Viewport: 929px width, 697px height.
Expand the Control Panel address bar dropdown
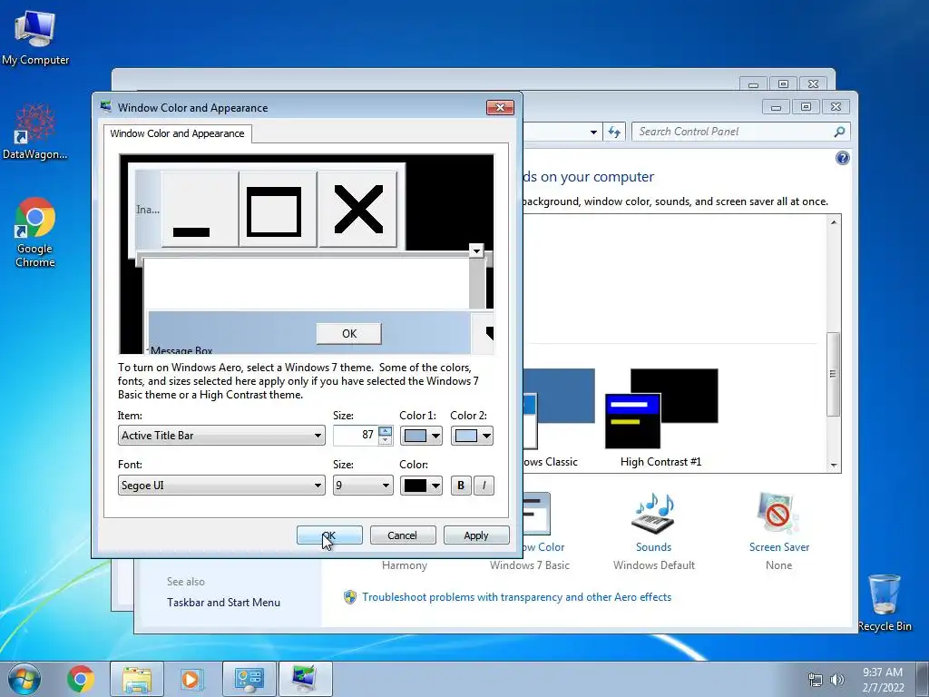(593, 133)
